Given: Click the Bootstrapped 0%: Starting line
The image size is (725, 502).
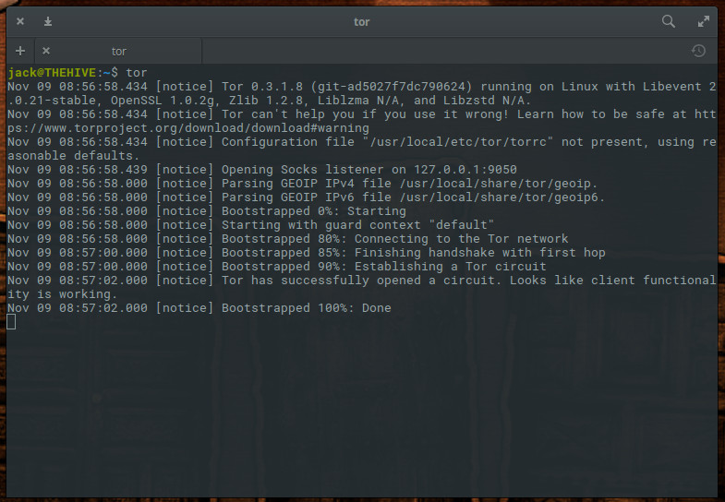Looking at the screenshot, I should tap(206, 211).
